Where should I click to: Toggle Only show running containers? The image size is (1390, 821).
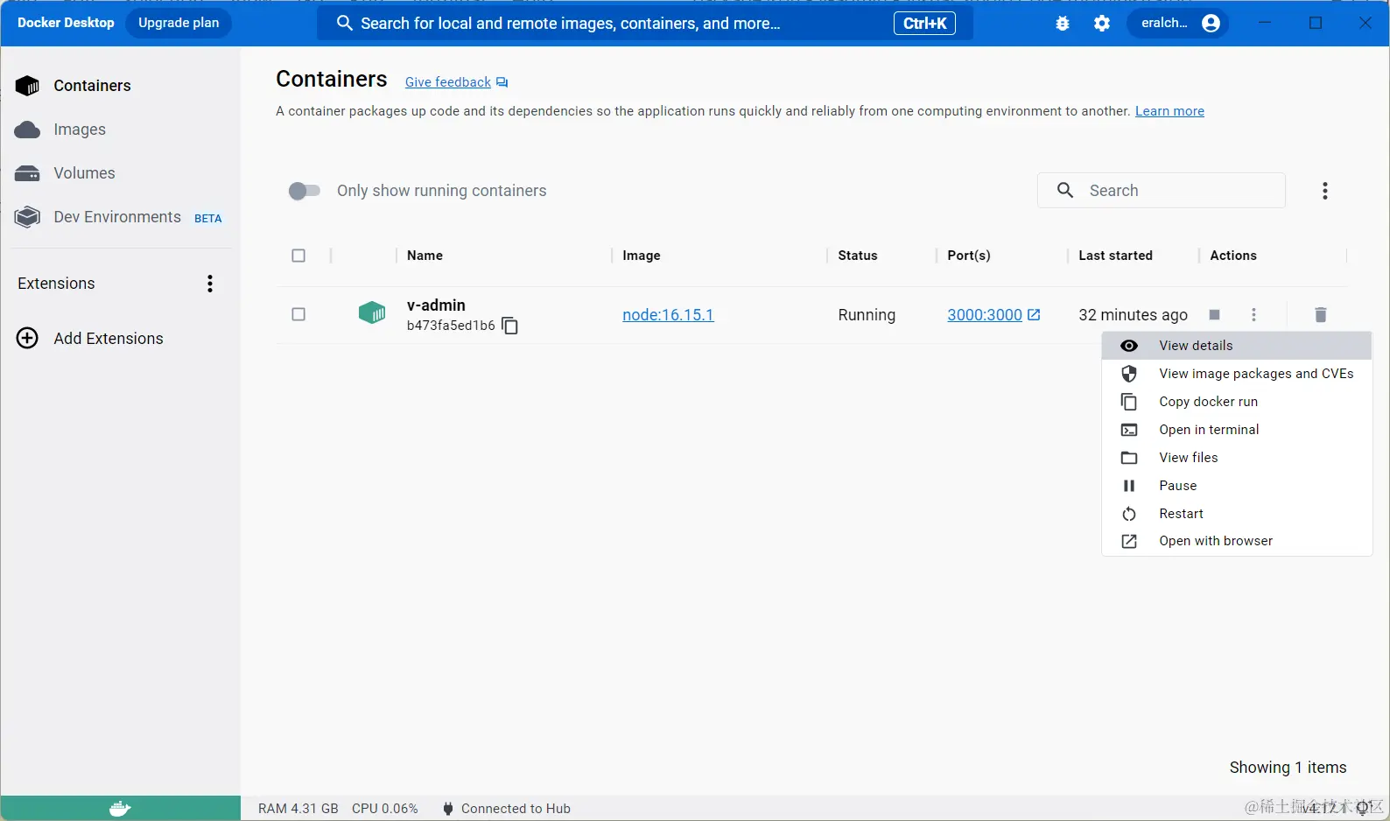pos(305,191)
